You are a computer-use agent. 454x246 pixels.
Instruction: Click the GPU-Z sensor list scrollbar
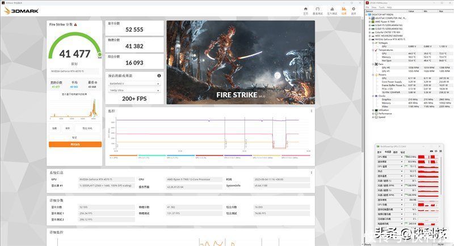point(441,176)
